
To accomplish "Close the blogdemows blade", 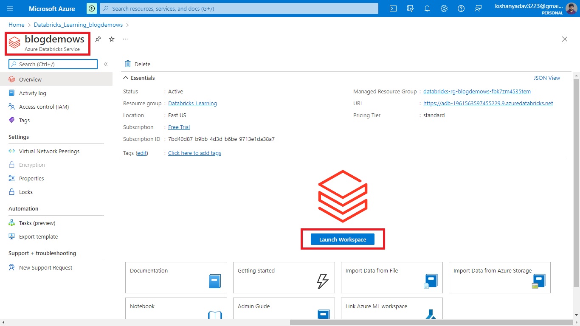I will coord(565,39).
